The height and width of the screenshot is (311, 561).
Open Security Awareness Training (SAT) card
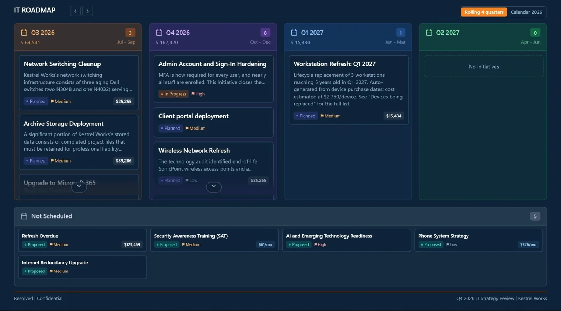(214, 240)
